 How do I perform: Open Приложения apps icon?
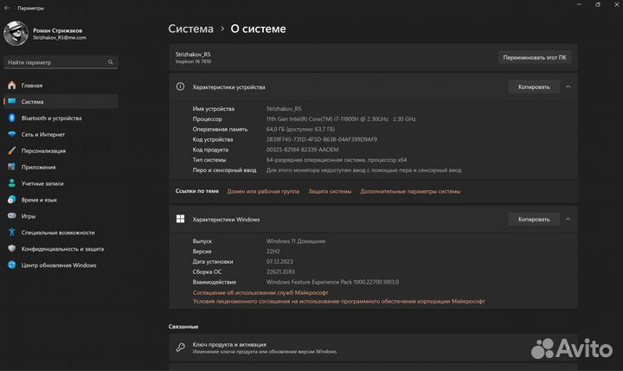12,167
